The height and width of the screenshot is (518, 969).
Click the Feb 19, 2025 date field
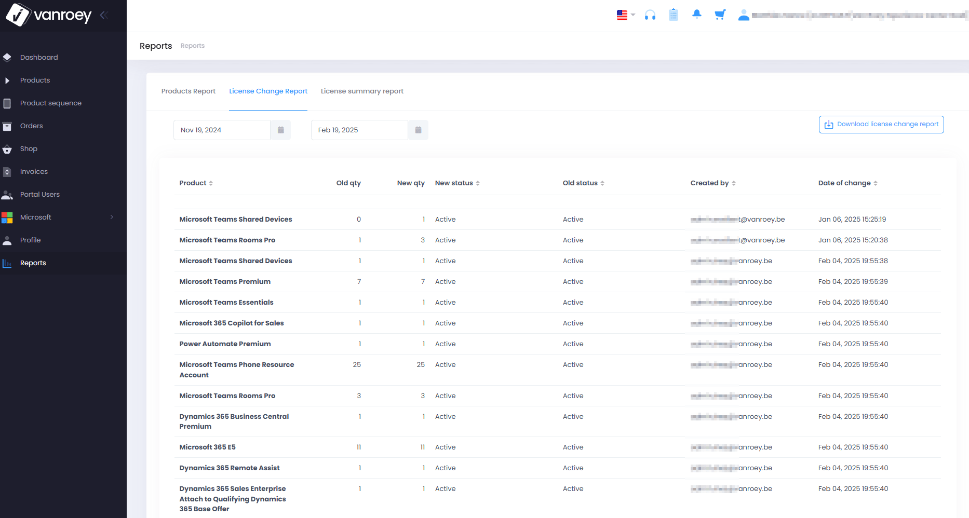pyautogui.click(x=359, y=130)
